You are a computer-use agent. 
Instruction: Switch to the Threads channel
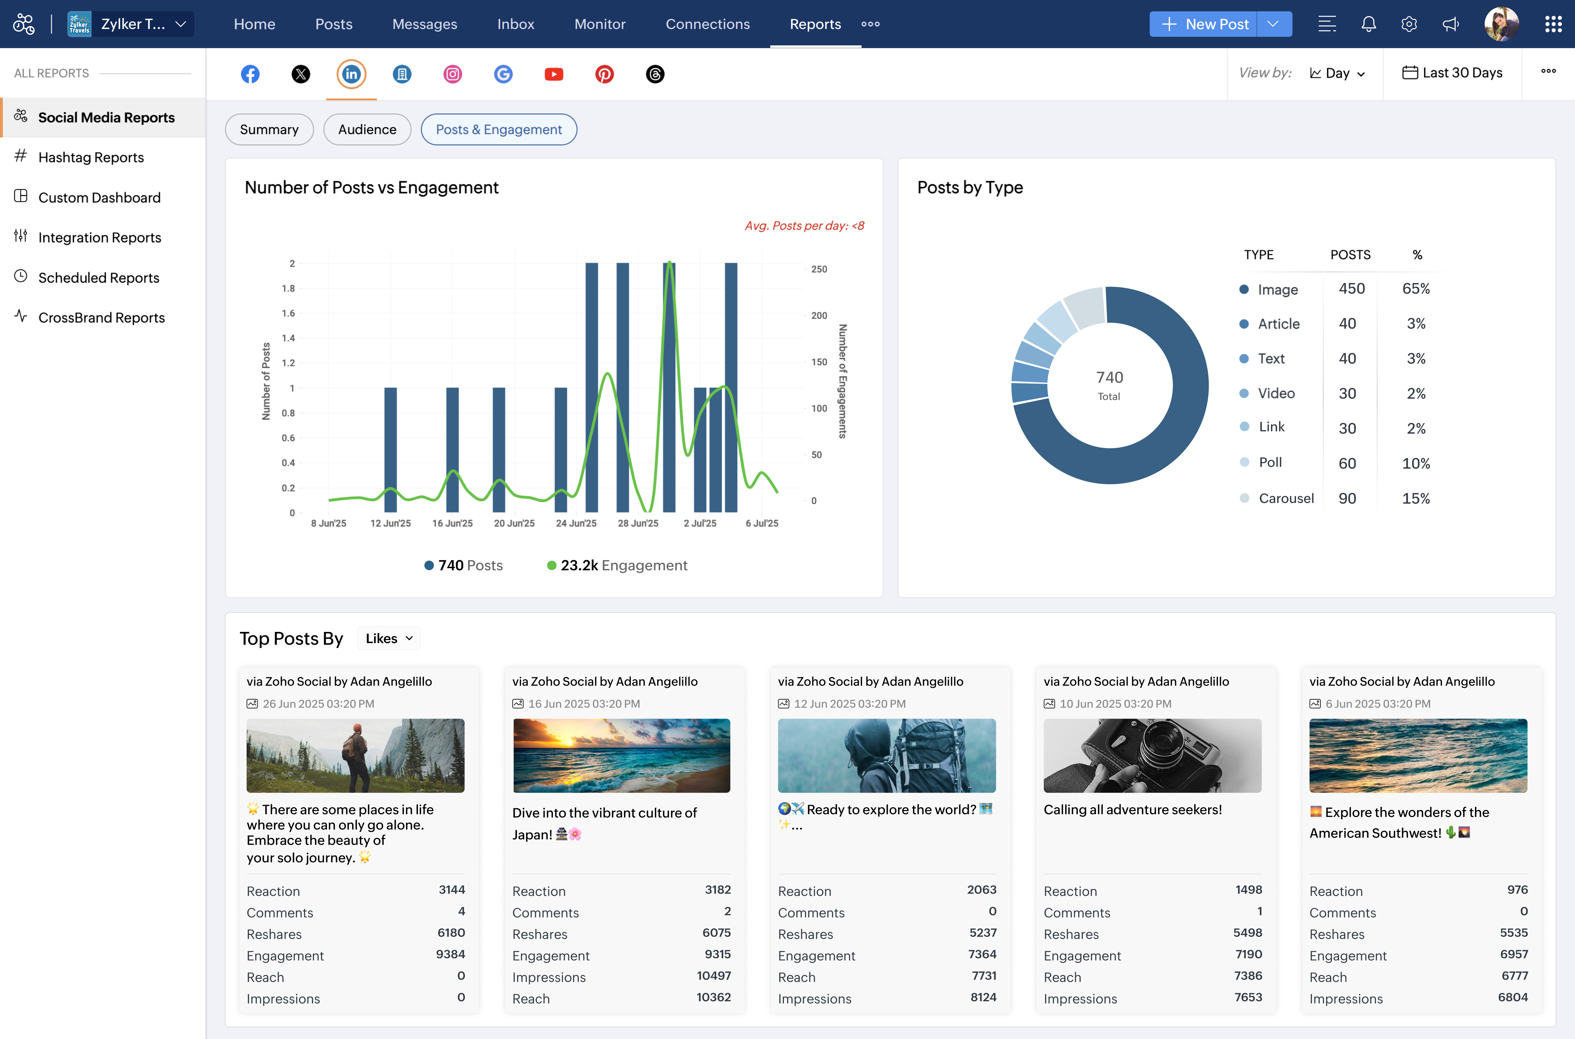click(655, 74)
